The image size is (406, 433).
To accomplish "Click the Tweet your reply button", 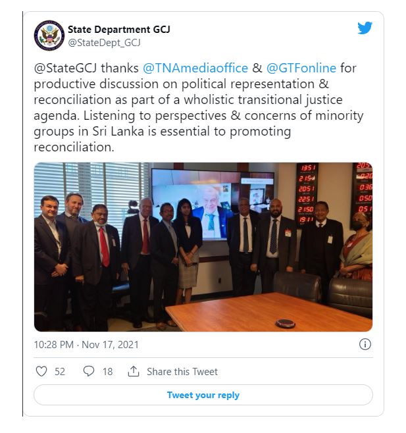I will pos(203,395).
